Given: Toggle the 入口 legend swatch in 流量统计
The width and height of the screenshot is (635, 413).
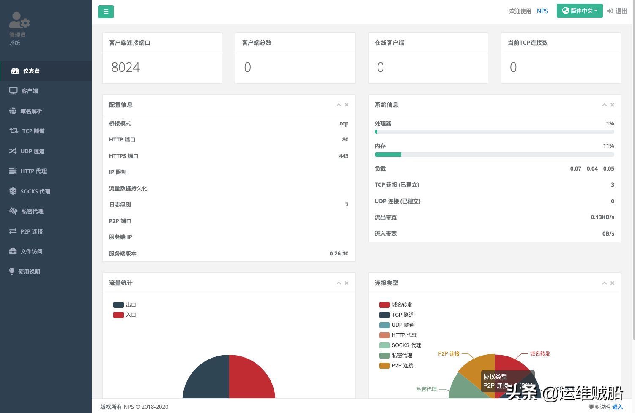Looking at the screenshot, I should (x=118, y=315).
